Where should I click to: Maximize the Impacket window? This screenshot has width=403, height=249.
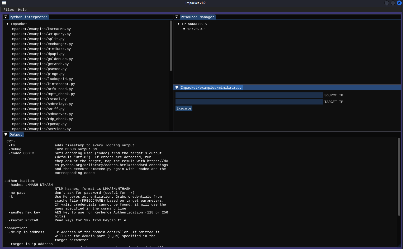pyautogui.click(x=393, y=3)
